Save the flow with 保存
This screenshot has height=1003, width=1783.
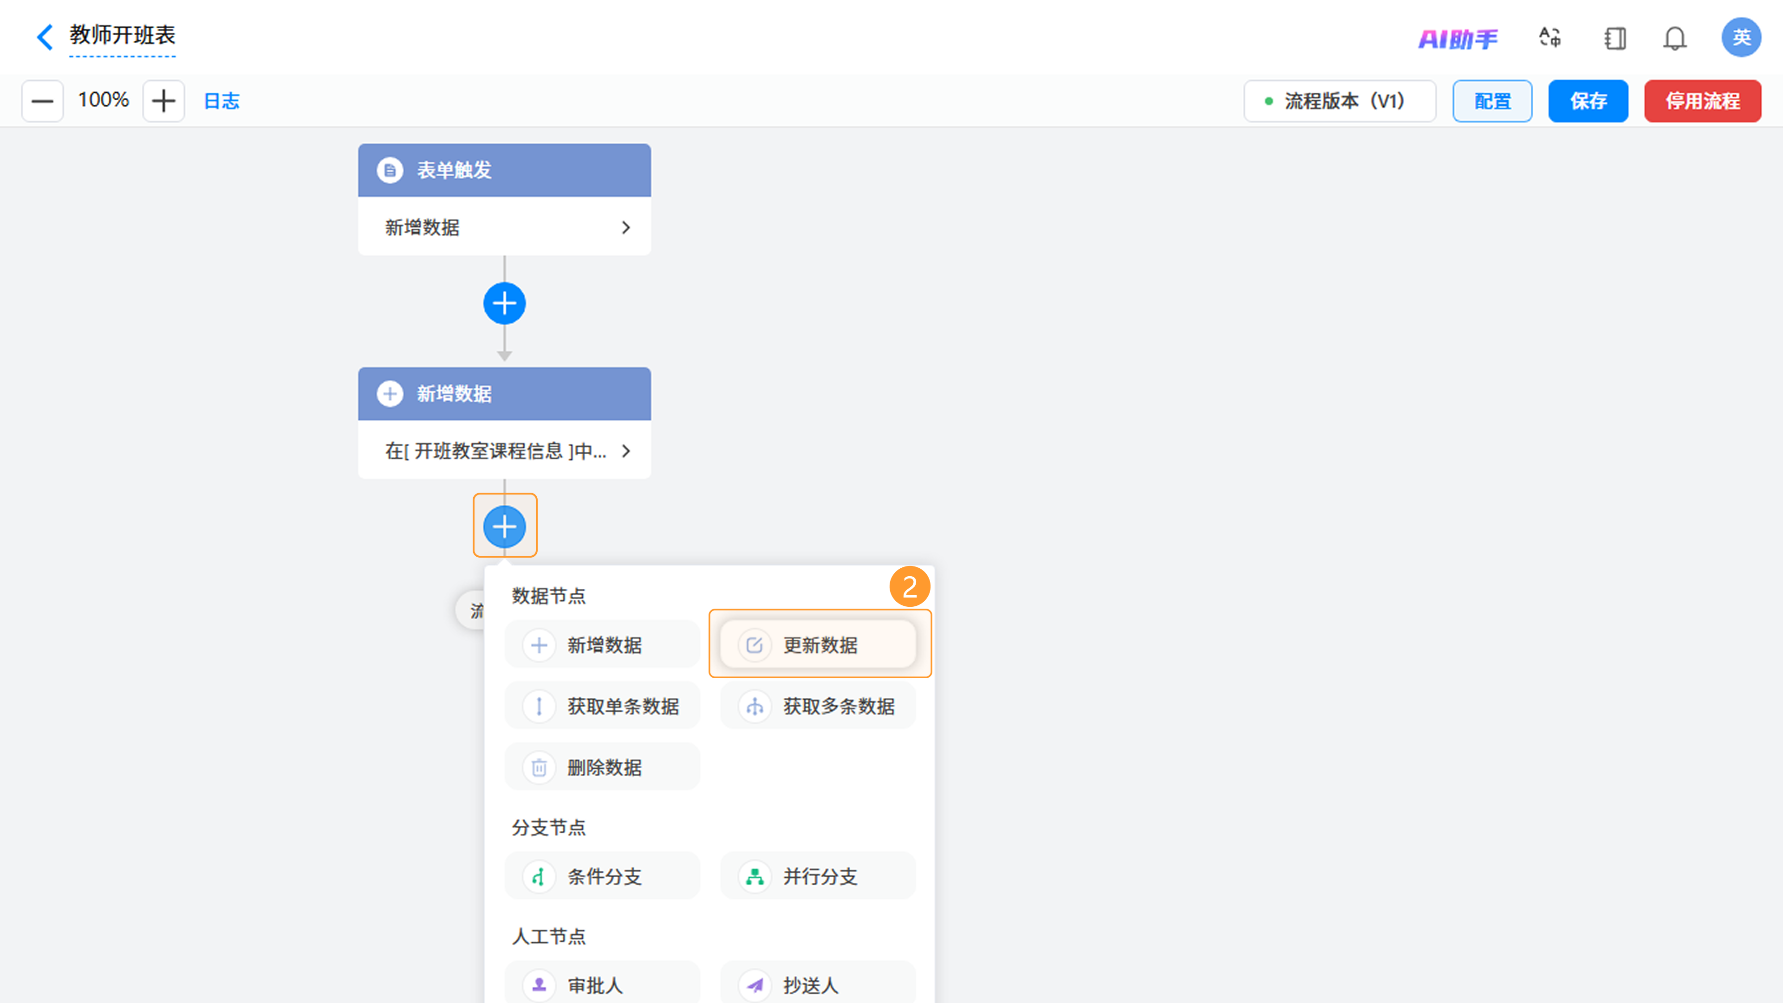pyautogui.click(x=1588, y=101)
